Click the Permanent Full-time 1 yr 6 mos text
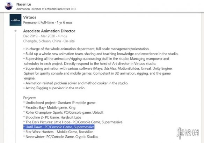The width and height of the screenshot is (204, 143). click(48, 22)
